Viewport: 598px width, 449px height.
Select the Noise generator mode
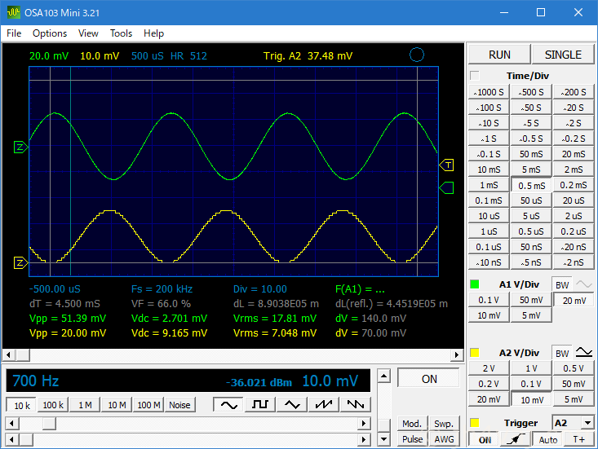coord(179,405)
